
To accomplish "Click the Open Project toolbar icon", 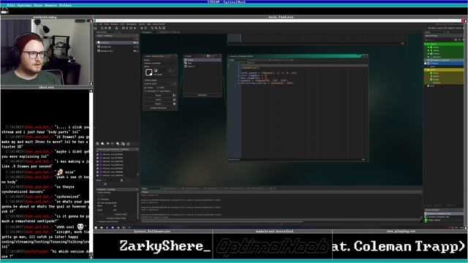I will click(105, 28).
